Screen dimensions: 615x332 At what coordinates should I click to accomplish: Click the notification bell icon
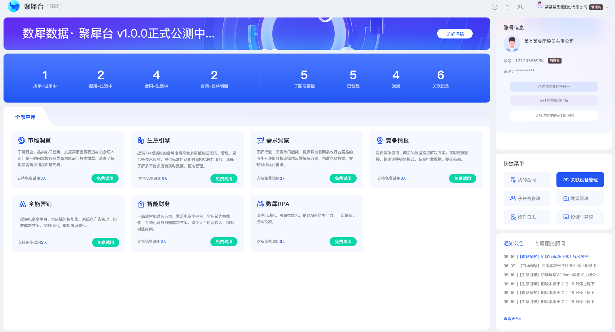507,7
